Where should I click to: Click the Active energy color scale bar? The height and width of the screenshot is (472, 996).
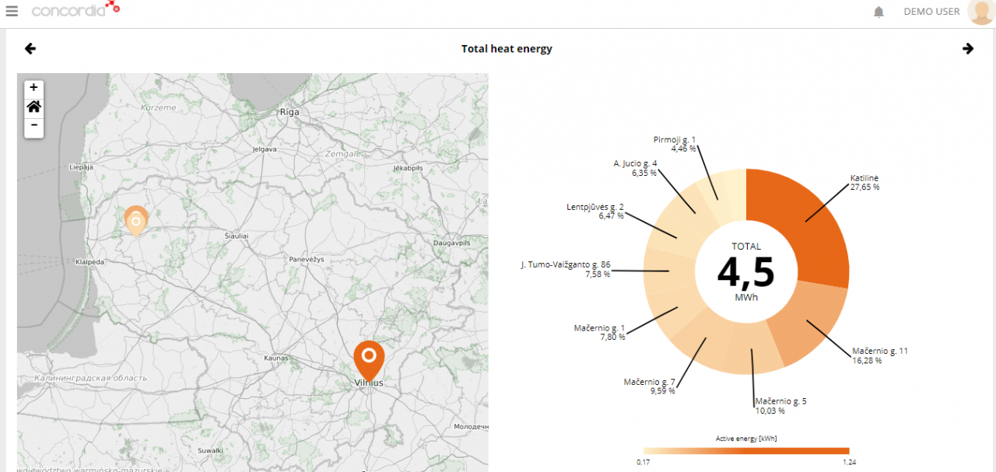(745, 450)
